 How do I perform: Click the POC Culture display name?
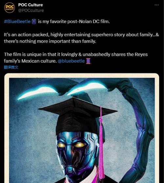coord(31,5)
